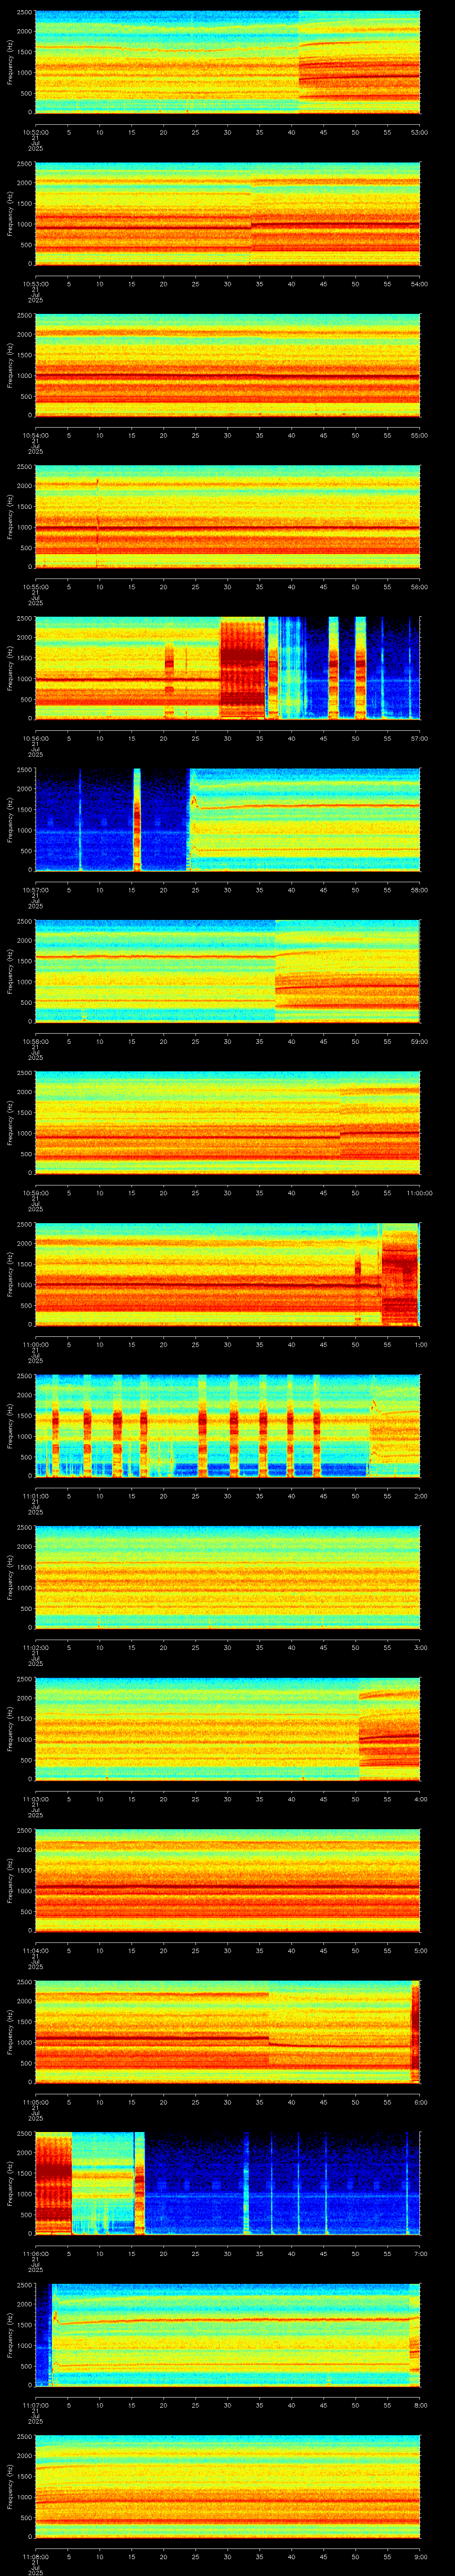Click the 10:55:00 start time label
Screen dimensions: 455x2576
pyautogui.click(x=35, y=587)
